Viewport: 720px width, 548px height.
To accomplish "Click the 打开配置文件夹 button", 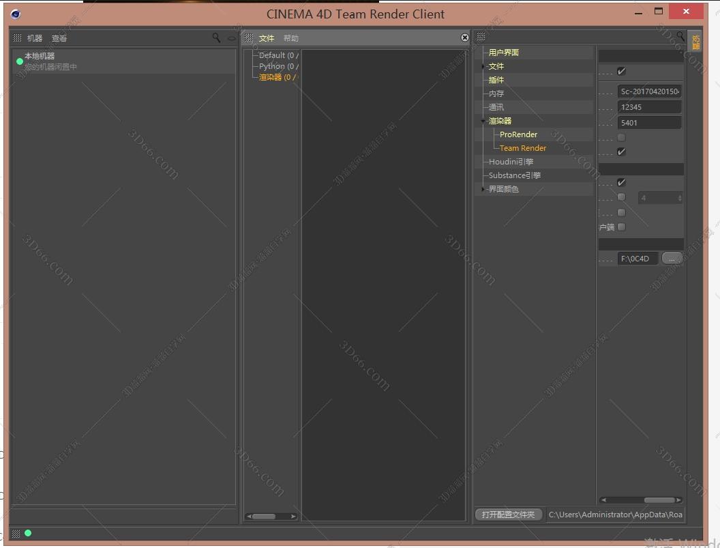I will [507, 515].
